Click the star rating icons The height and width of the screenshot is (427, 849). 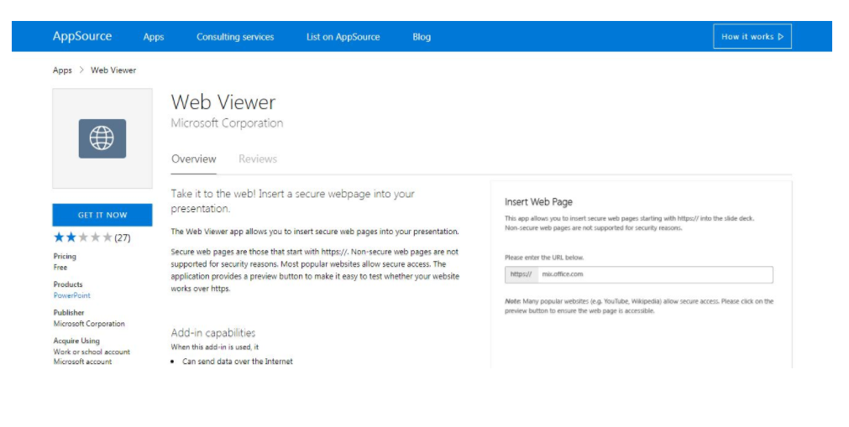click(x=83, y=237)
